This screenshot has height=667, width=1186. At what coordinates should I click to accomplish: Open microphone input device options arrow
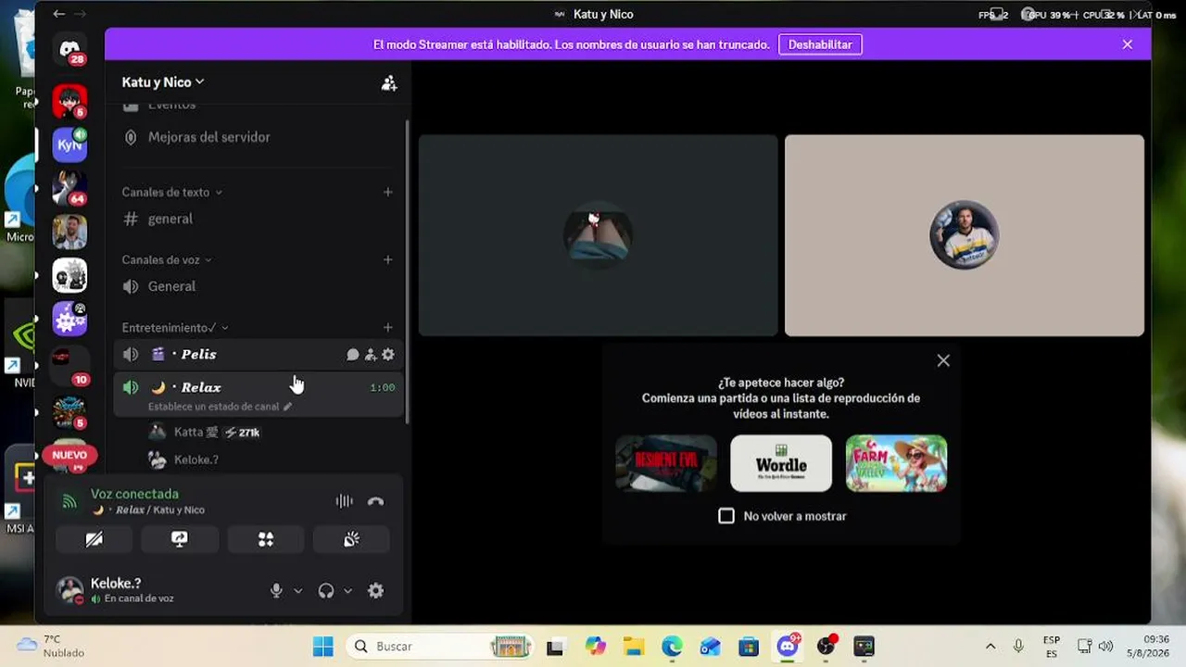coord(298,591)
